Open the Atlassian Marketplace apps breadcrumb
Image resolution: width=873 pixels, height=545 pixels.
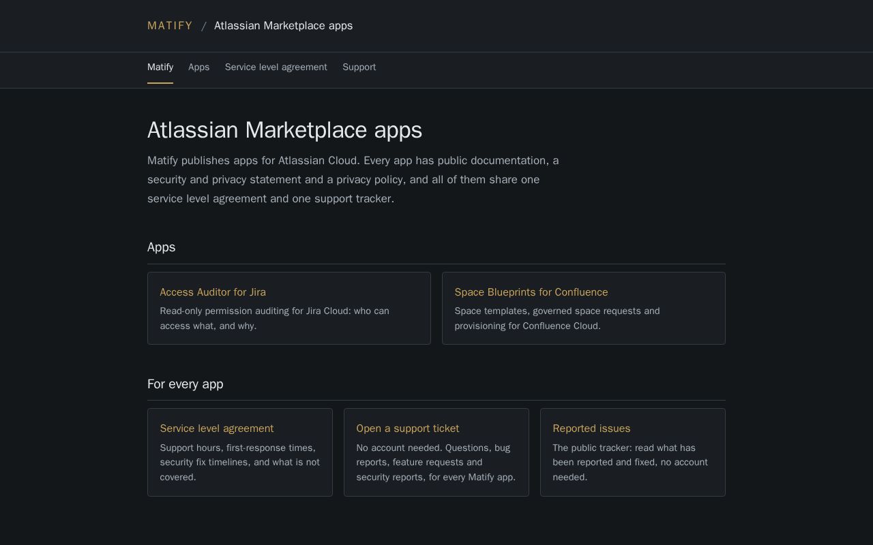[x=283, y=26]
